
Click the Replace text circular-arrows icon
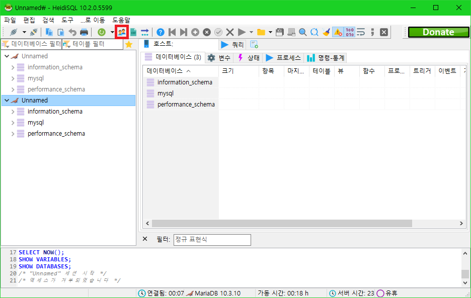(x=314, y=32)
